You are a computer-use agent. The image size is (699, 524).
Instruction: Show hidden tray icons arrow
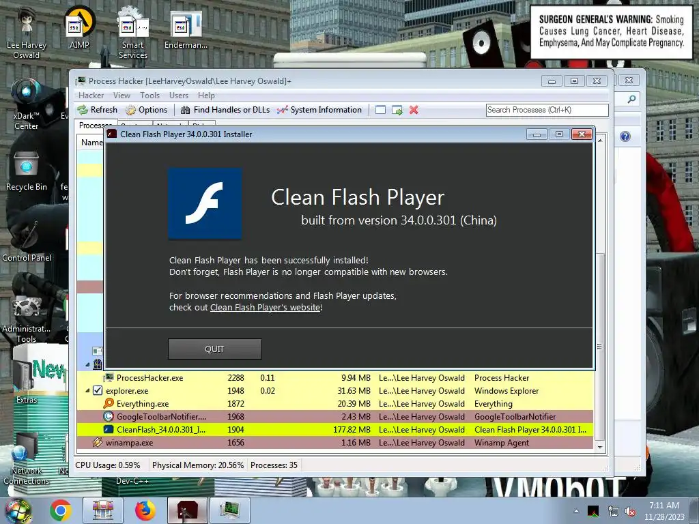point(576,512)
